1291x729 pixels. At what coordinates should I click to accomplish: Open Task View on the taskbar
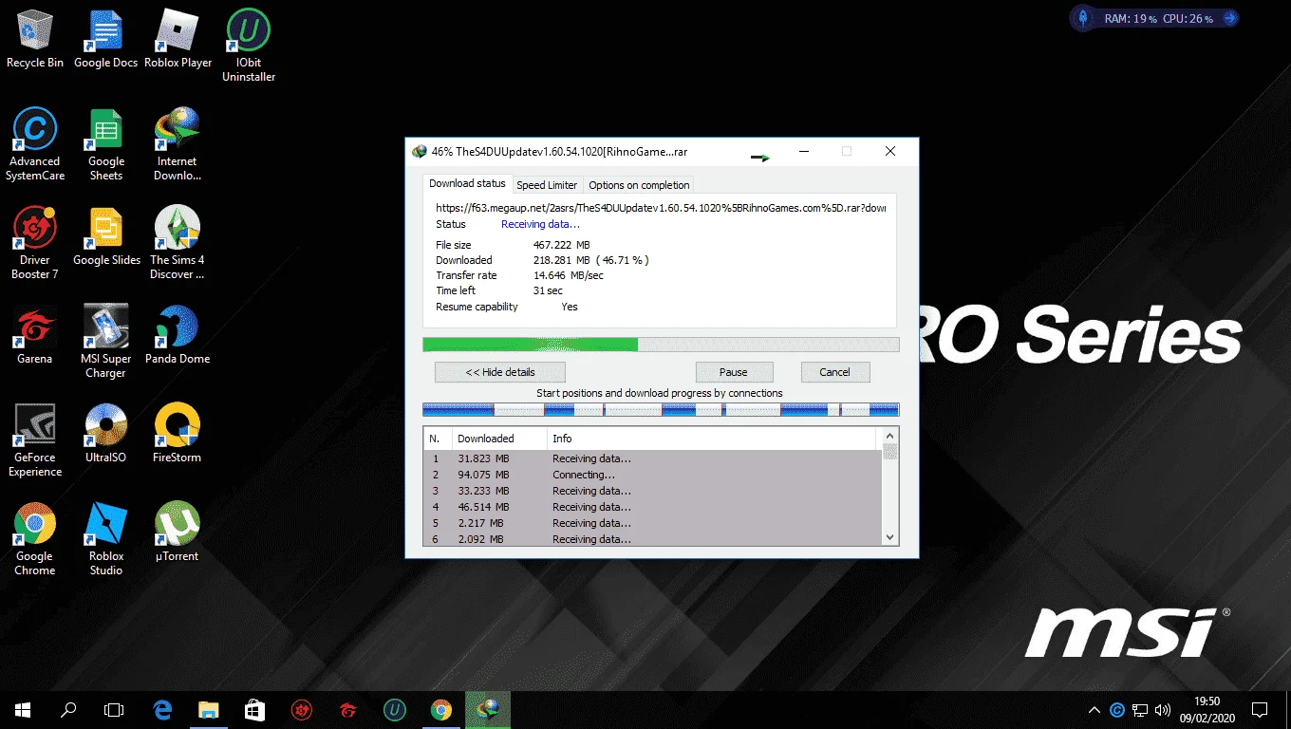(114, 709)
